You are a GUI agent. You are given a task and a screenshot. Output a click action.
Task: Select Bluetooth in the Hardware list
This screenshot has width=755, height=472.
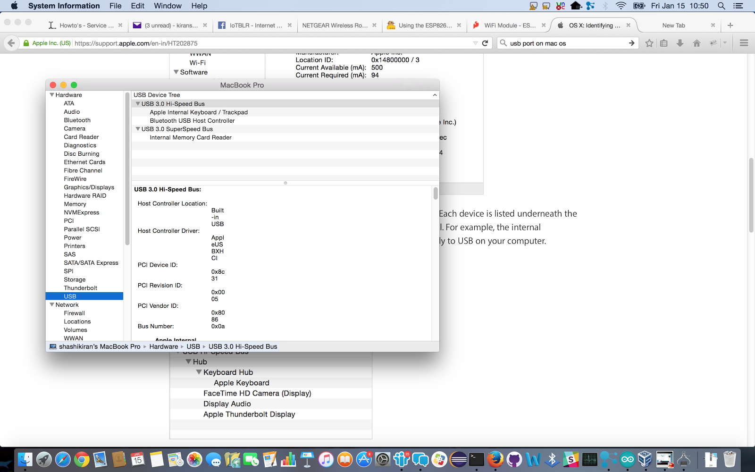pyautogui.click(x=77, y=120)
